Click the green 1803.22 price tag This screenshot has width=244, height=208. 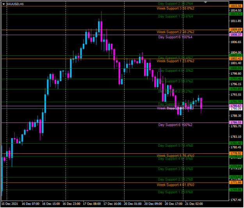pos(236,55)
